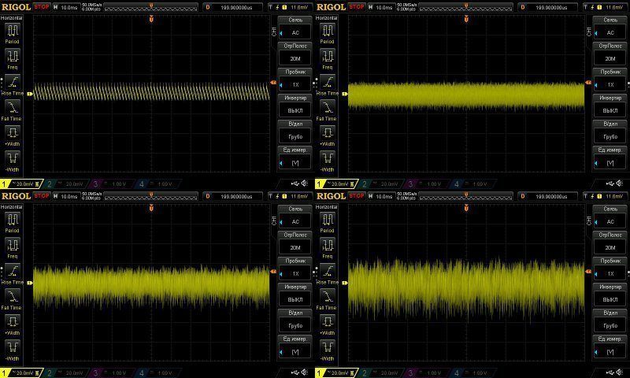Toggle В/дел Грубо in top-right scope
The height and width of the screenshot is (378, 630).
pos(610,132)
